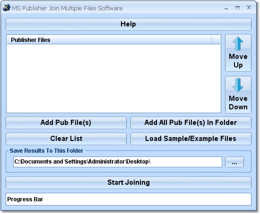Clear List of publisher files
This screenshot has width=260, height=214.
(66, 139)
